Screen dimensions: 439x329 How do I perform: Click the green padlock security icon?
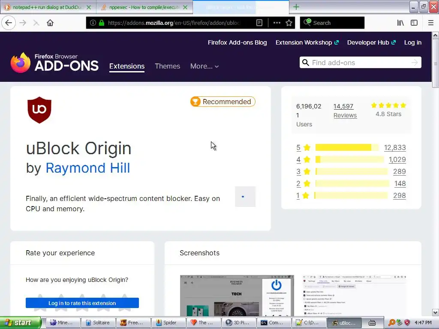[101, 23]
